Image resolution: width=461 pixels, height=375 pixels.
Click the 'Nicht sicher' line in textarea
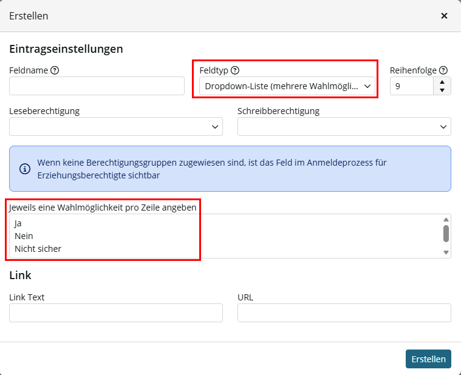click(38, 249)
